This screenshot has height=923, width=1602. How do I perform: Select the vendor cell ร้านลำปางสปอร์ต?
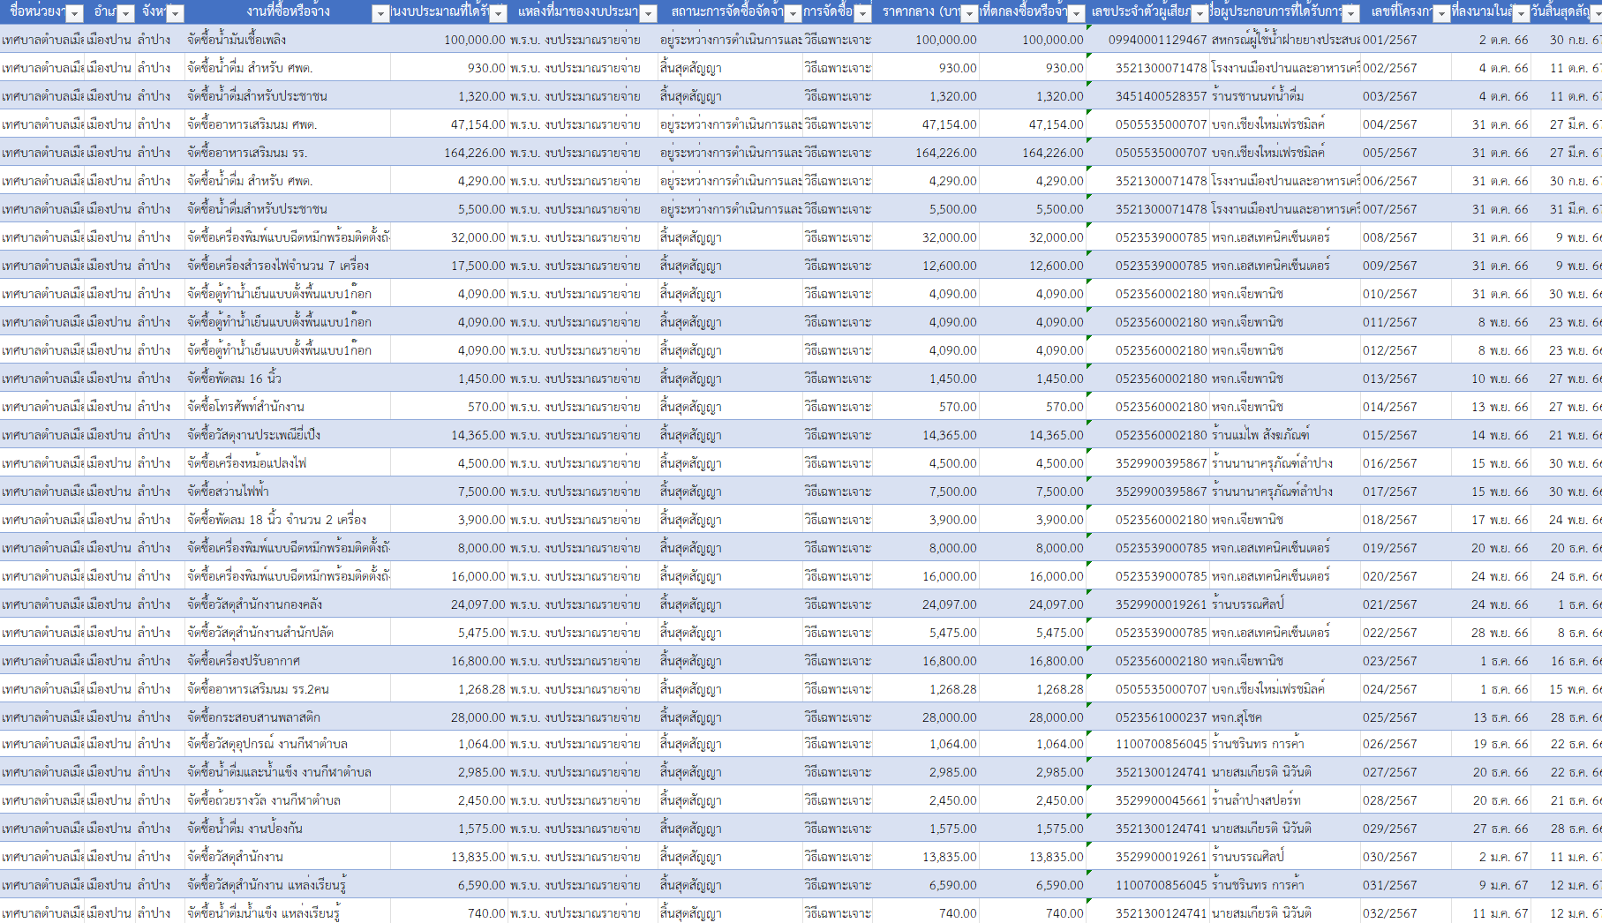point(1256,800)
